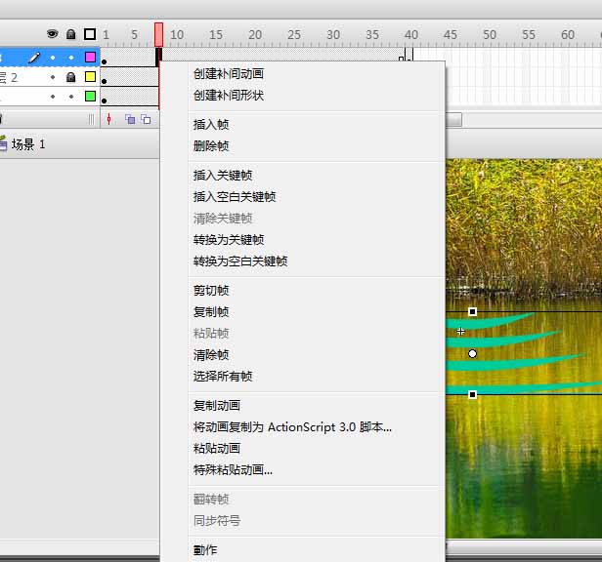This screenshot has width=602, height=562.
Task: Click the magenta outline swatch of top layer
Action: click(x=90, y=58)
